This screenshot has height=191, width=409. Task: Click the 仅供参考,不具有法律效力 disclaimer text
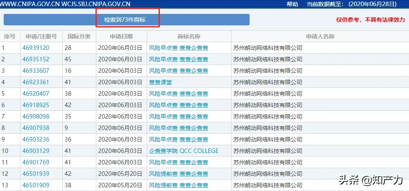tap(370, 20)
